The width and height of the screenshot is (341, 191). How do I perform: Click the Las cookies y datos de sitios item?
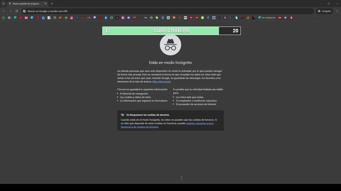point(135,97)
